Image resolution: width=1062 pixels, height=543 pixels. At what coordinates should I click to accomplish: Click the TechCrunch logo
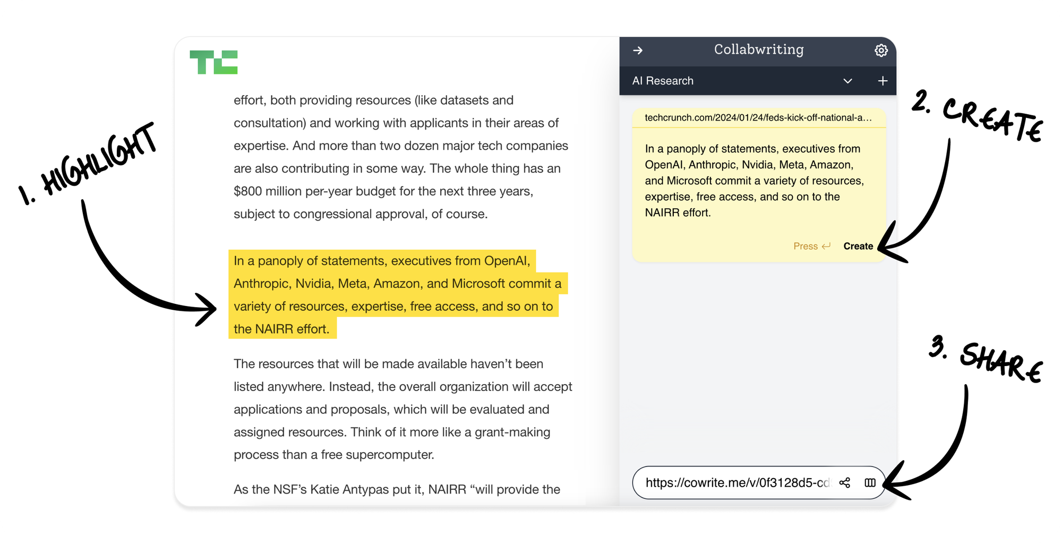click(213, 62)
